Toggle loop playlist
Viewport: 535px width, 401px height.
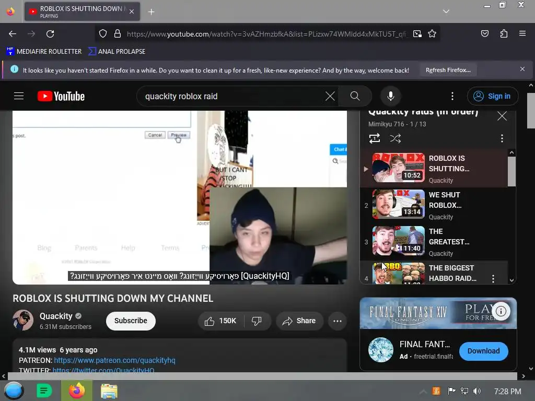[x=375, y=138]
